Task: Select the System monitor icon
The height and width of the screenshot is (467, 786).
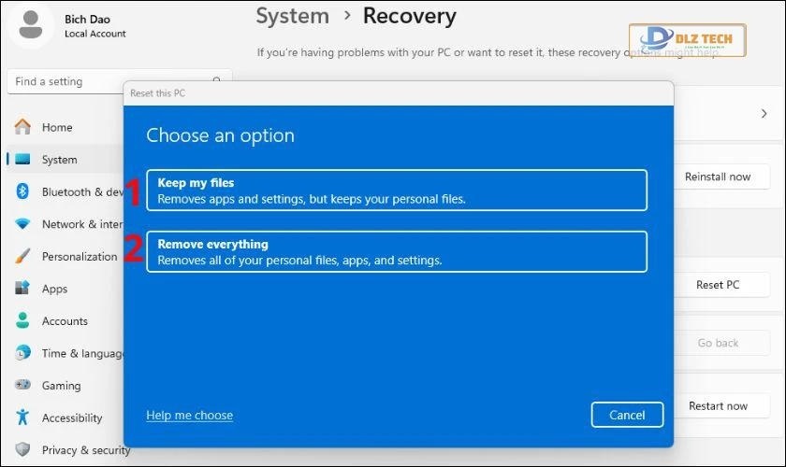Action: pos(22,160)
